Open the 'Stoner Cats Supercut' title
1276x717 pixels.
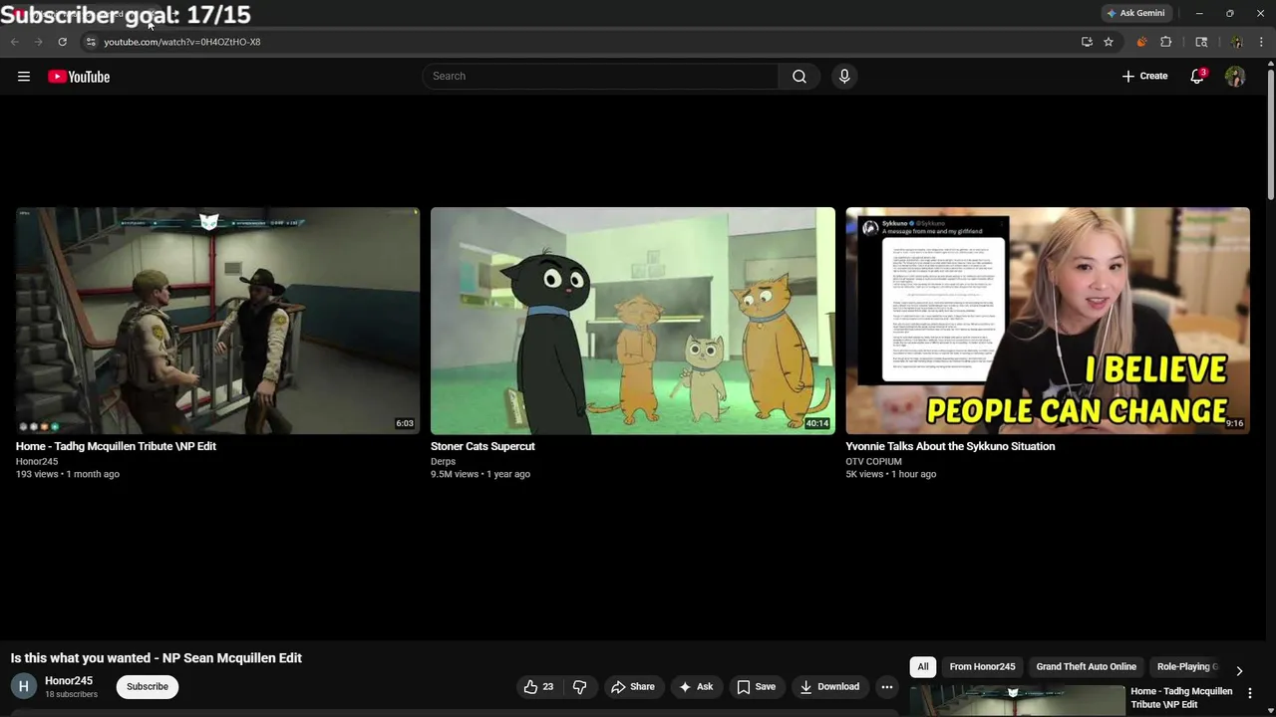pos(482,446)
